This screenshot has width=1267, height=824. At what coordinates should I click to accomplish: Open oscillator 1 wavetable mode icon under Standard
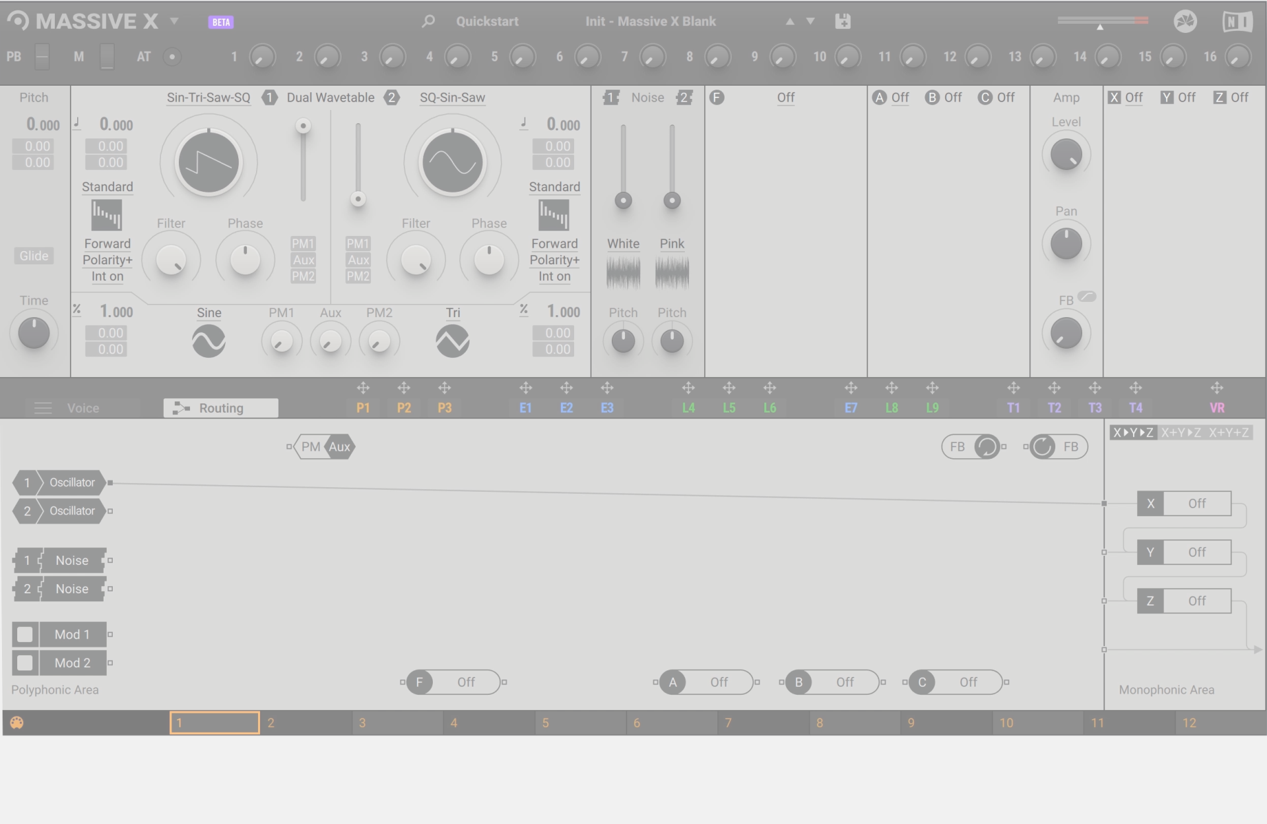pos(107,215)
